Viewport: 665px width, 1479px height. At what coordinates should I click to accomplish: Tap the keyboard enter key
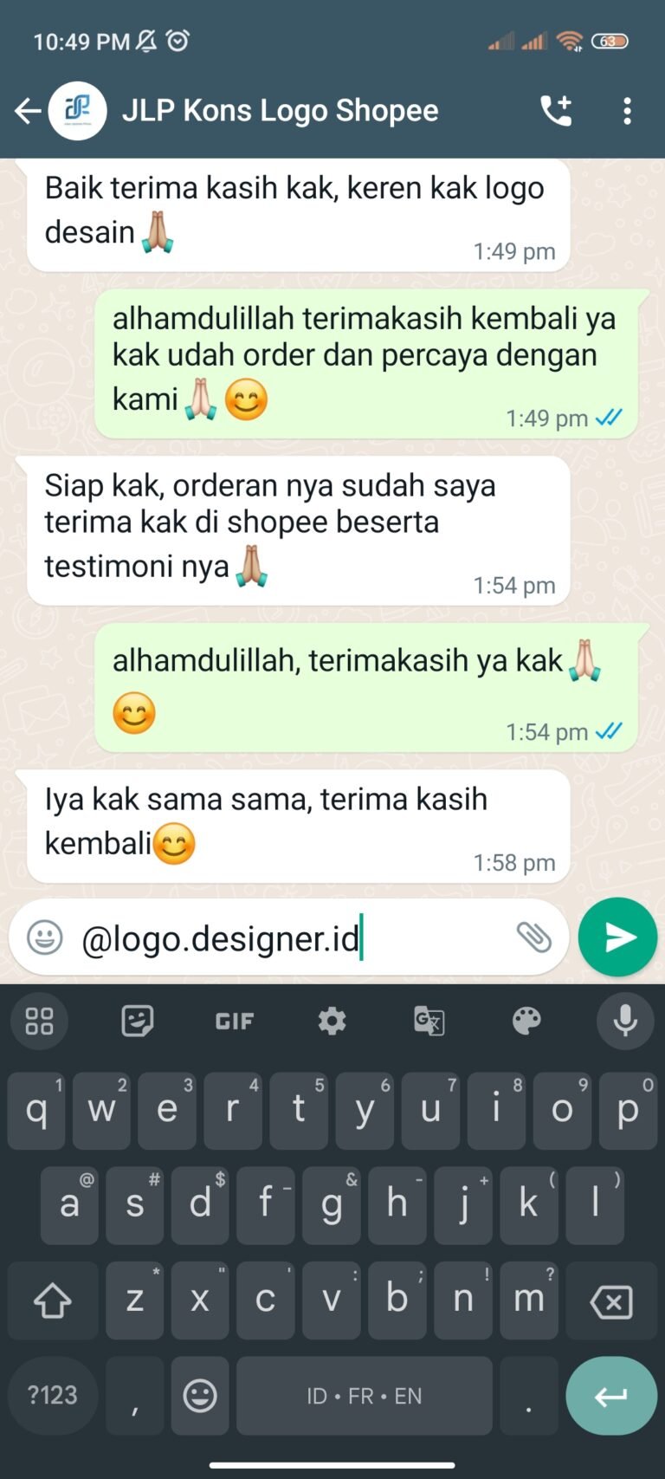(x=611, y=1396)
